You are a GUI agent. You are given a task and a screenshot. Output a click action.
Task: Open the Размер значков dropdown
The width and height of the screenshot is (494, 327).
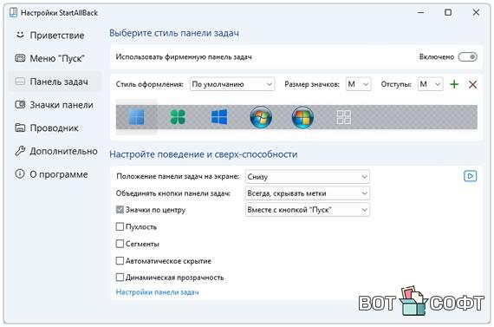click(x=358, y=84)
